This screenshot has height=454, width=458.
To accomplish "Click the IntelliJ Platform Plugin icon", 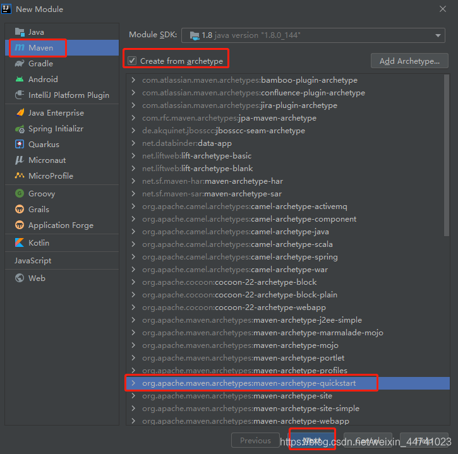I will (20, 95).
